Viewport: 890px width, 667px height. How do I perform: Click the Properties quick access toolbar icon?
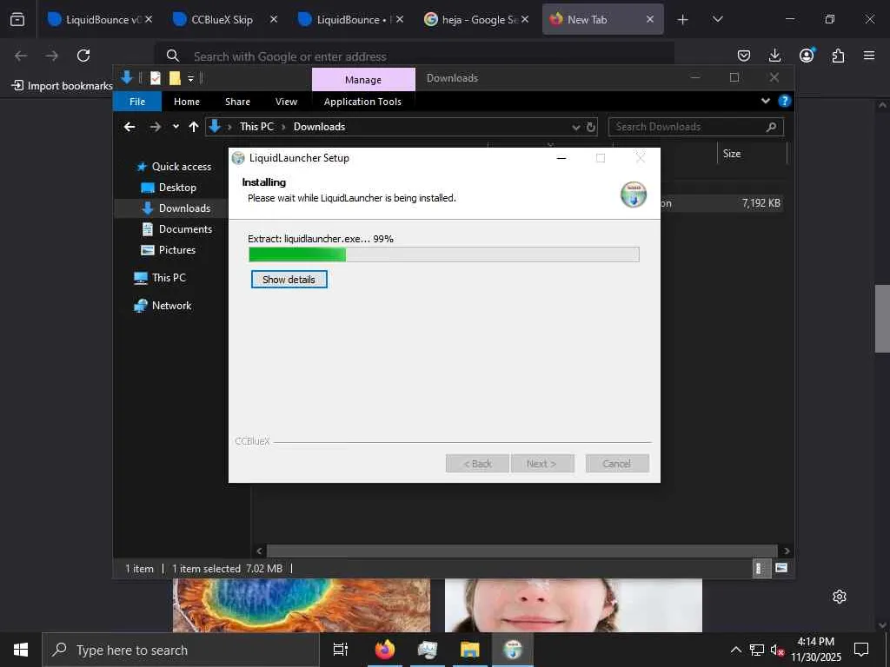[x=156, y=78]
